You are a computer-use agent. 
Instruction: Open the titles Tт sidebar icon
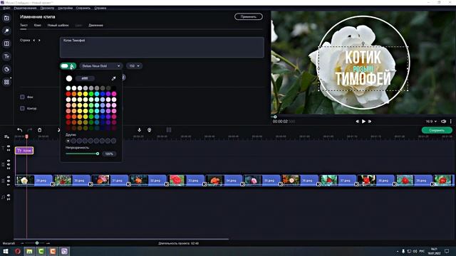coord(6,56)
